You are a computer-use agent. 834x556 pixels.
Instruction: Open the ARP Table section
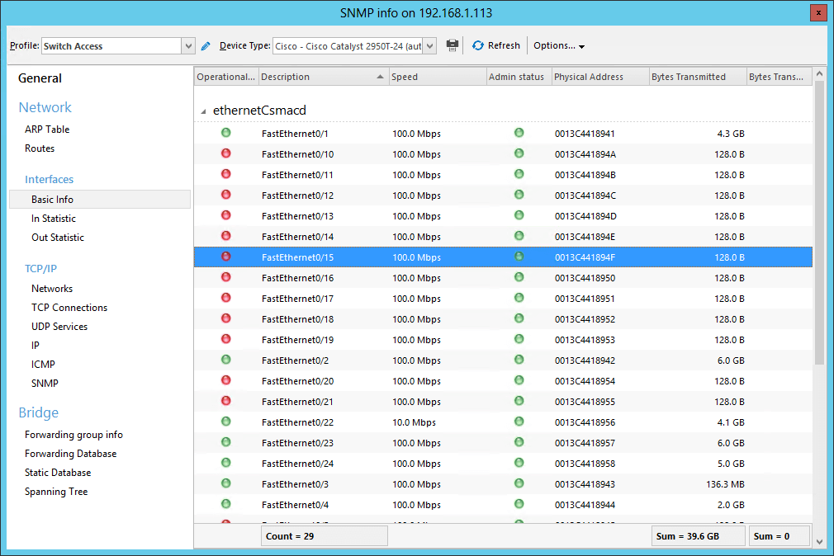point(47,130)
